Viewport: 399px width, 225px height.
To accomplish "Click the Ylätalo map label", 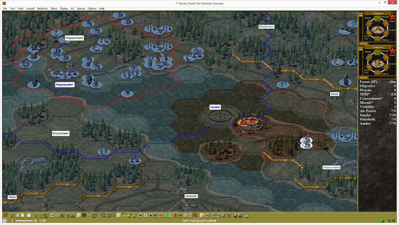I will pyautogui.click(x=12, y=197).
